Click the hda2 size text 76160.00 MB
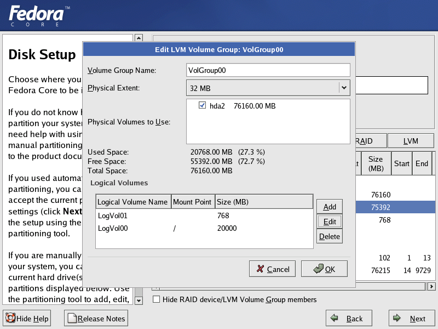 [x=255, y=106]
